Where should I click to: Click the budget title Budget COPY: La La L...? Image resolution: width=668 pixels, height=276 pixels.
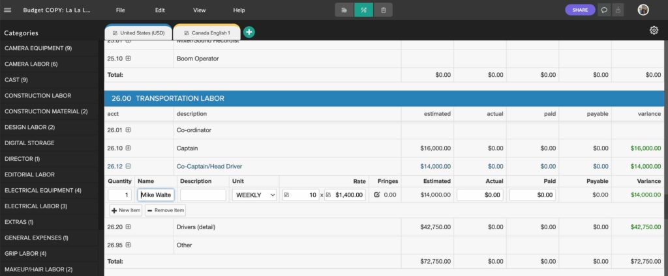[57, 10]
